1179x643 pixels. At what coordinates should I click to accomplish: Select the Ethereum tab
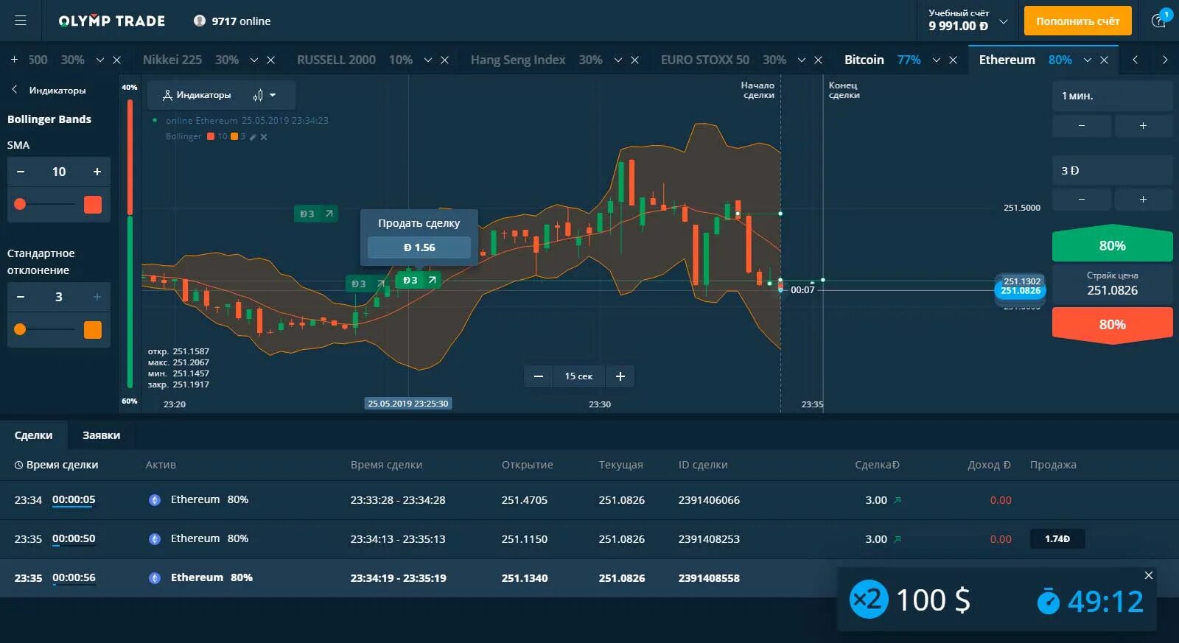tap(1007, 60)
